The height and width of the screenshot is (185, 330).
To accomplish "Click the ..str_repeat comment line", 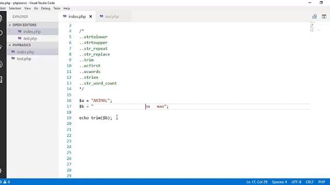I will pos(93,48).
